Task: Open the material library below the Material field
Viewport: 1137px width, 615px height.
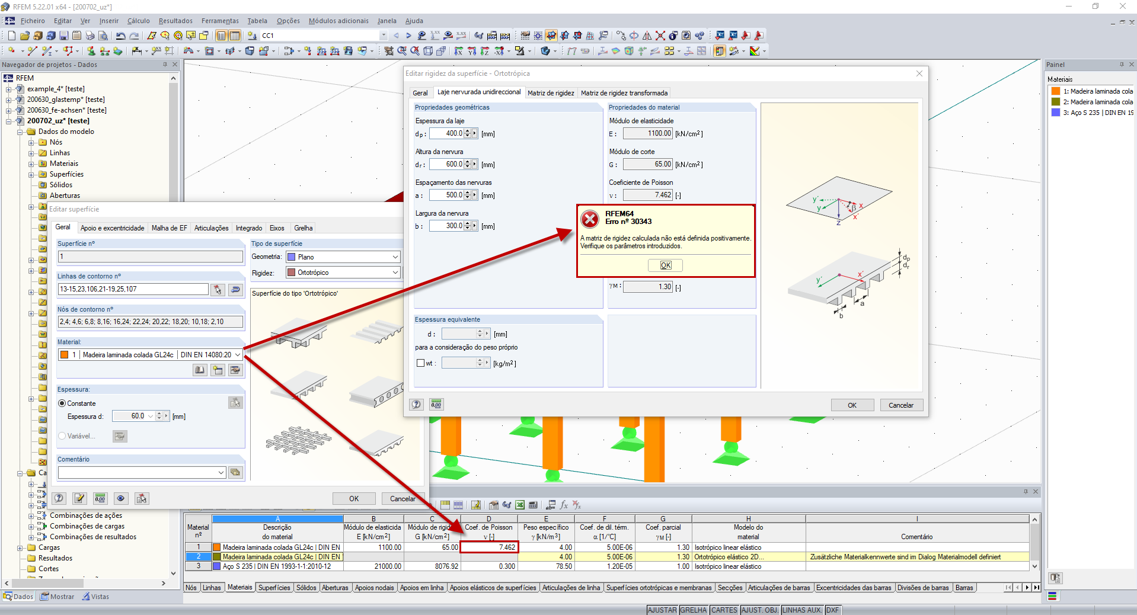Action: [x=200, y=370]
